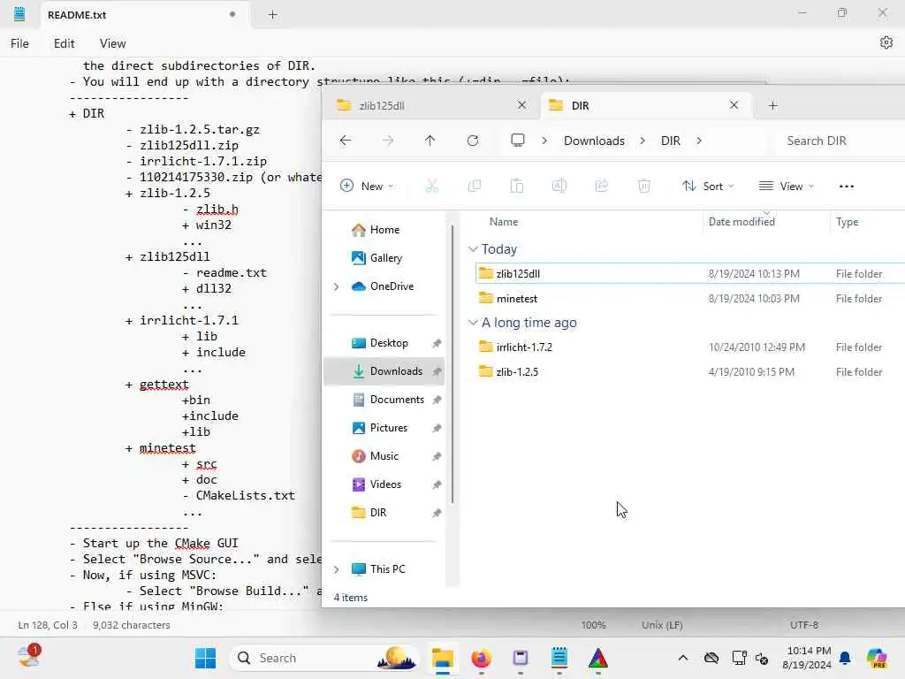This screenshot has width=905, height=679.
Task: Close the DIR Explorer tab
Action: click(734, 105)
